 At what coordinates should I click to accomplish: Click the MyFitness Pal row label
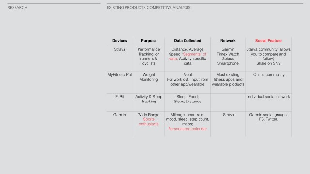[x=120, y=75]
